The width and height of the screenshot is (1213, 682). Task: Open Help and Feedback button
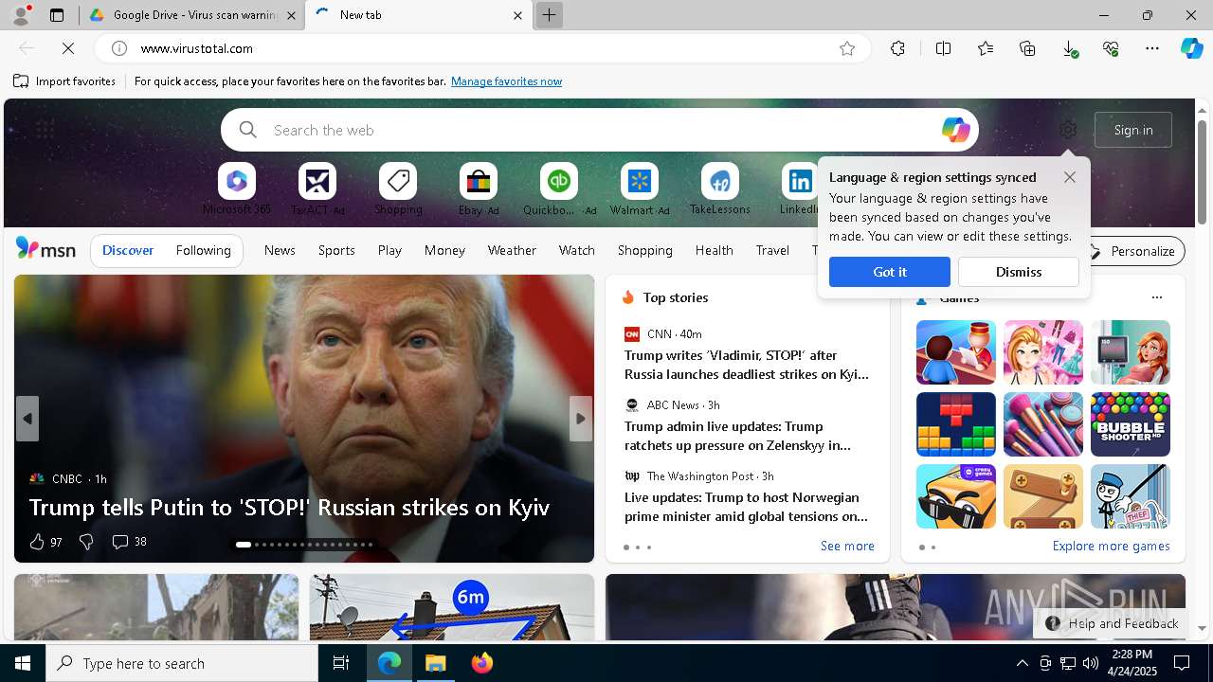coord(1112,623)
